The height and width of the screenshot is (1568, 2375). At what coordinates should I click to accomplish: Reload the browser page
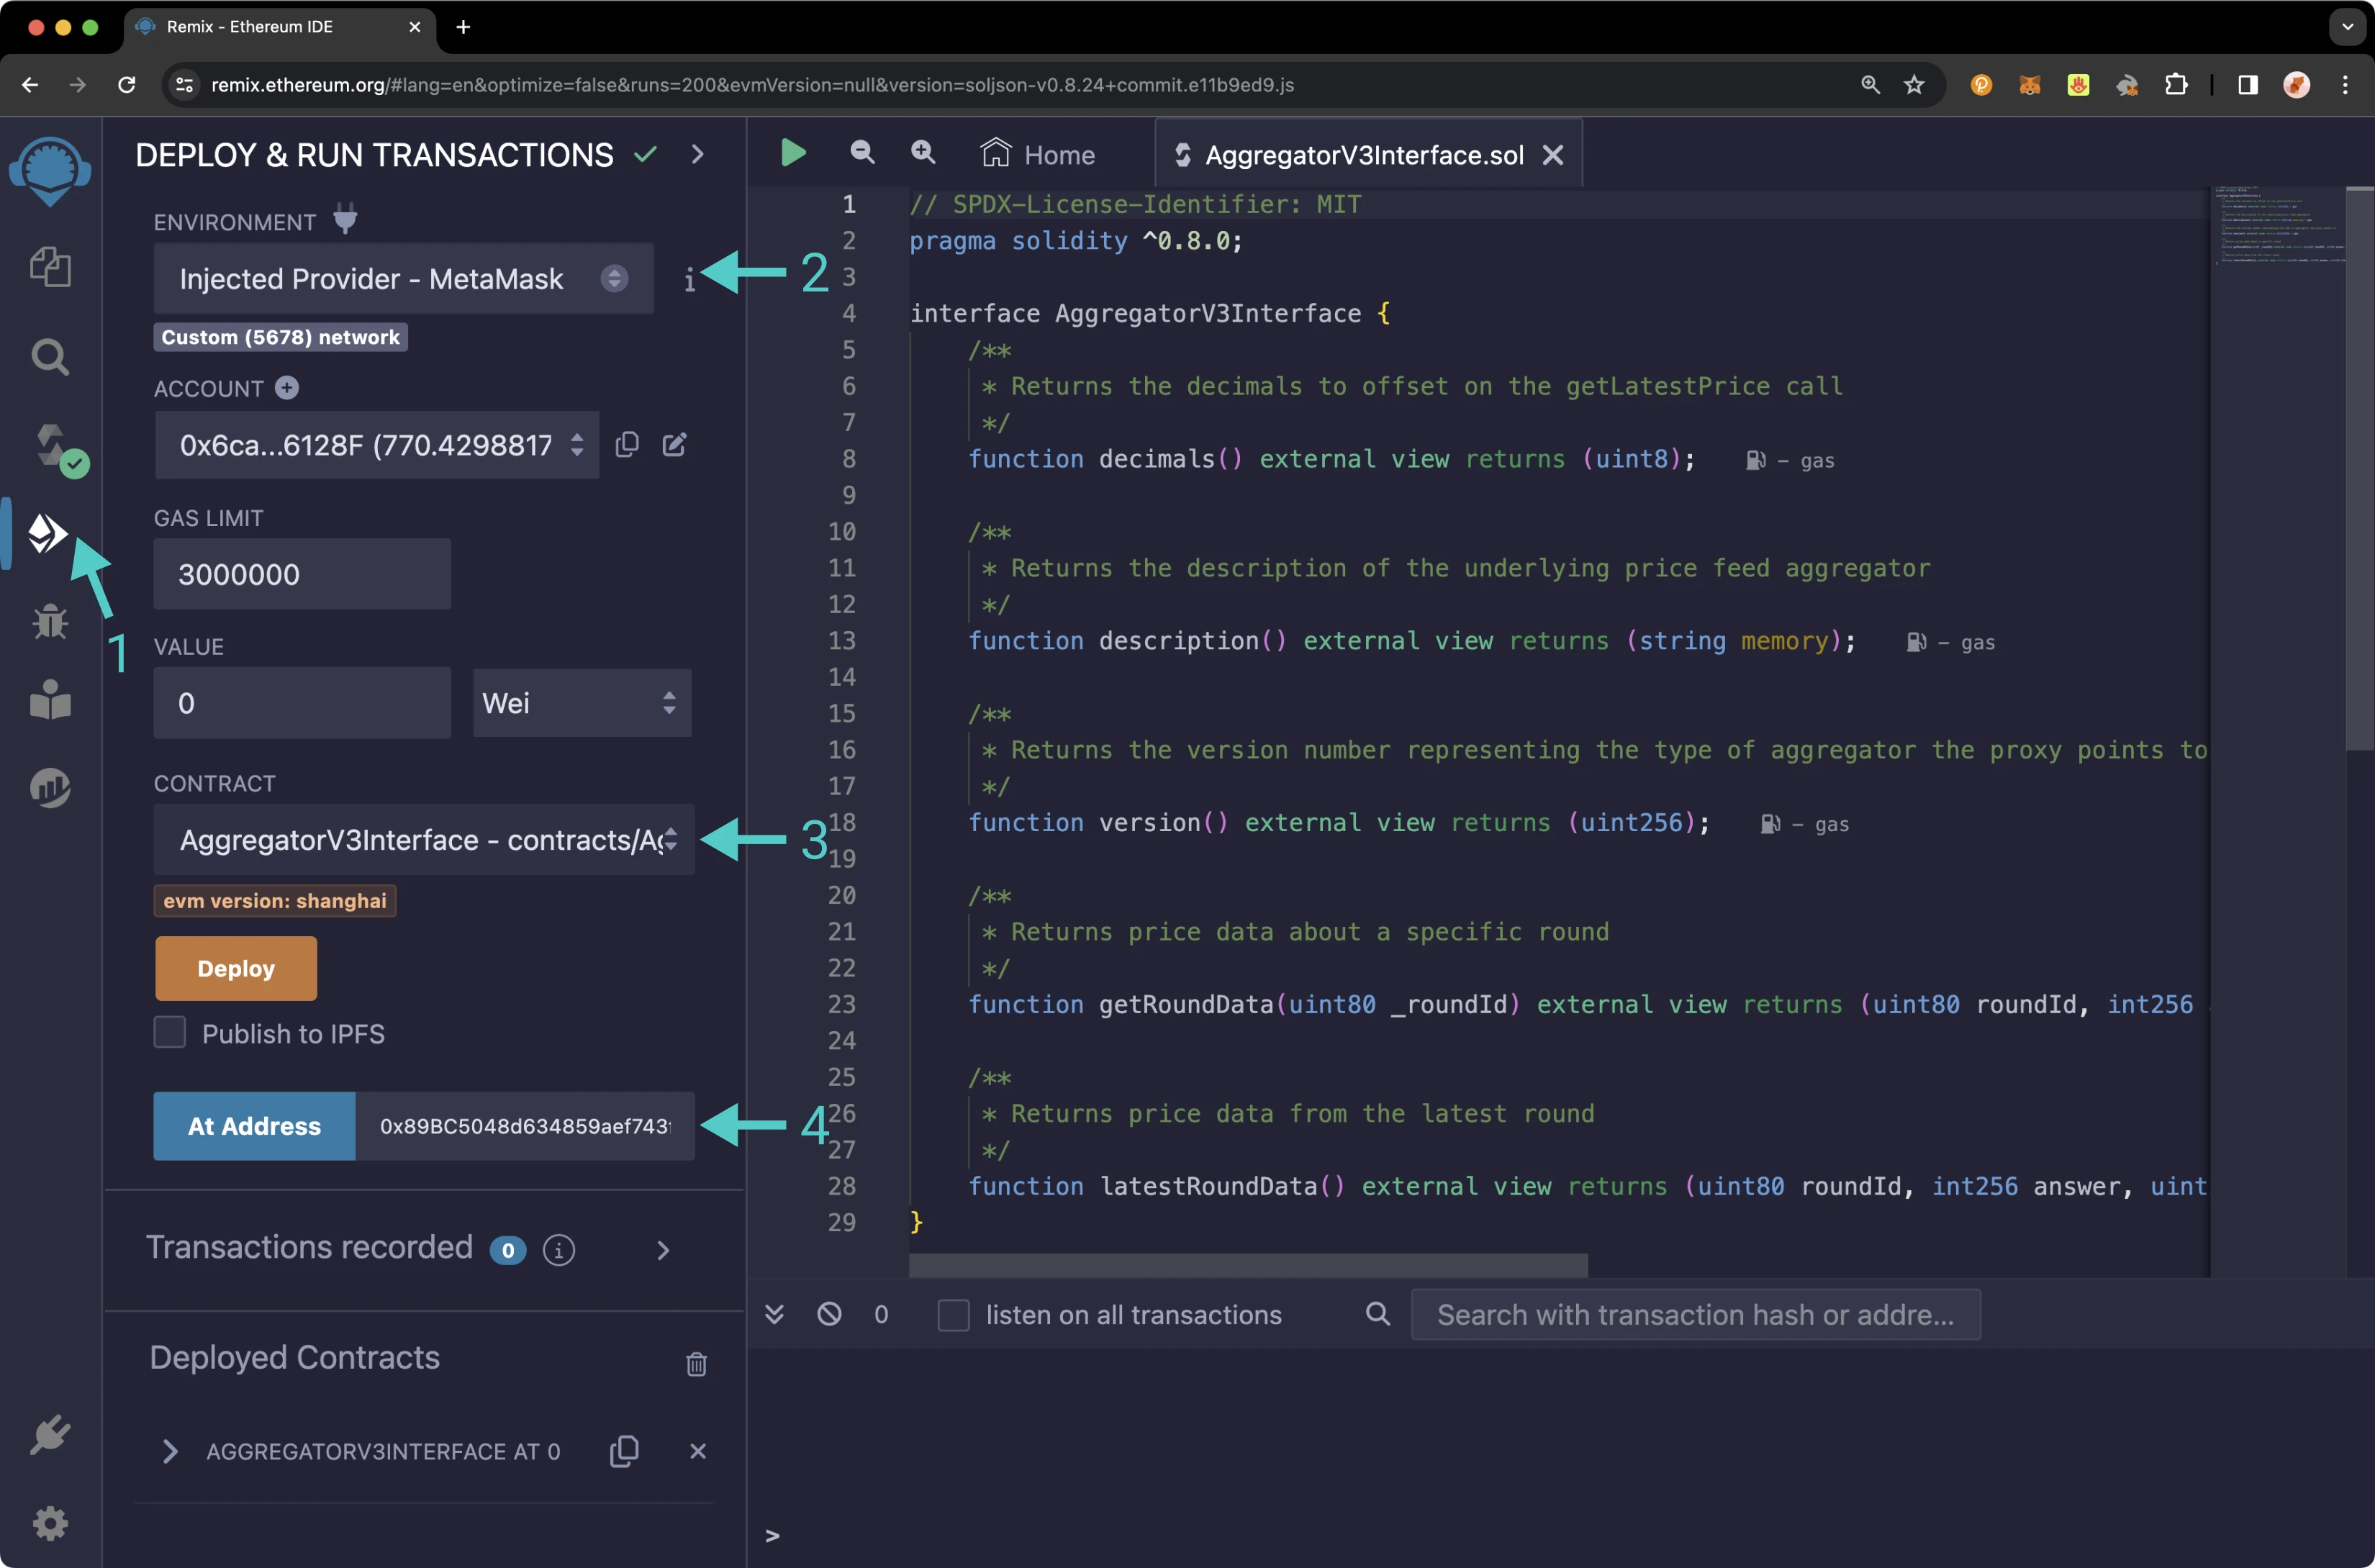pos(127,85)
